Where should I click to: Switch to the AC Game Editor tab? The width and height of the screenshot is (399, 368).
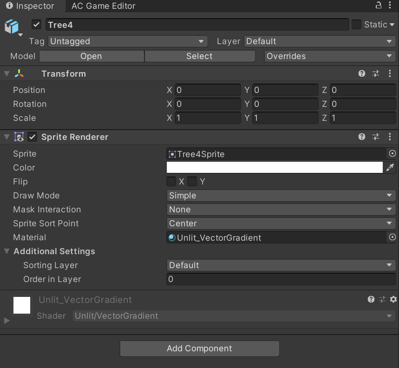coord(103,6)
